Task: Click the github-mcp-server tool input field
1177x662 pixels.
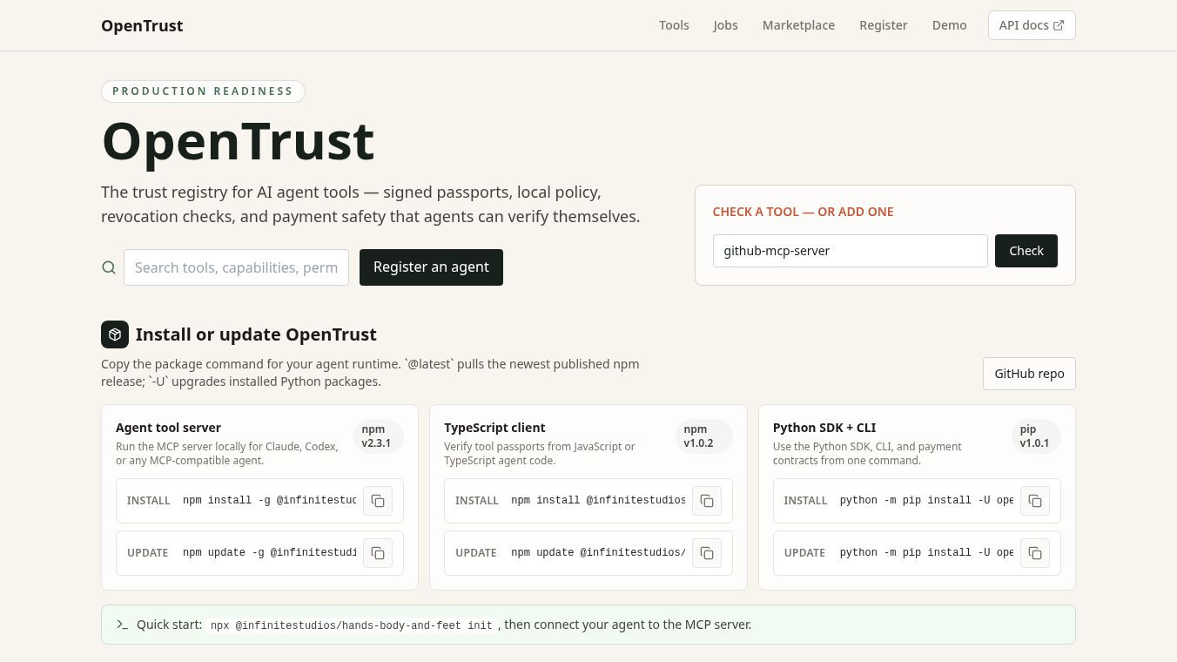Action: click(x=850, y=251)
